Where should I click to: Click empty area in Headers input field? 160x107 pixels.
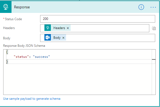click(x=110, y=28)
